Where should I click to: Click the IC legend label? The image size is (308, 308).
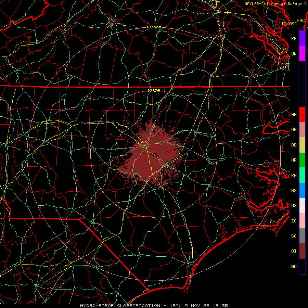(x=294, y=221)
